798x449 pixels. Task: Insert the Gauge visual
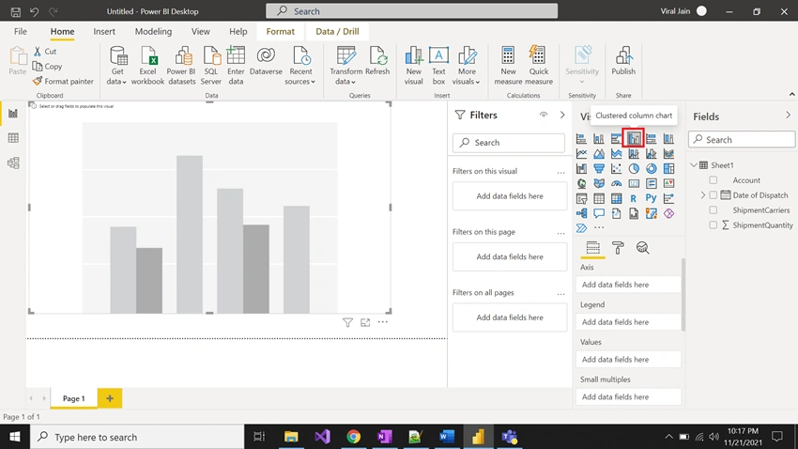coord(616,183)
